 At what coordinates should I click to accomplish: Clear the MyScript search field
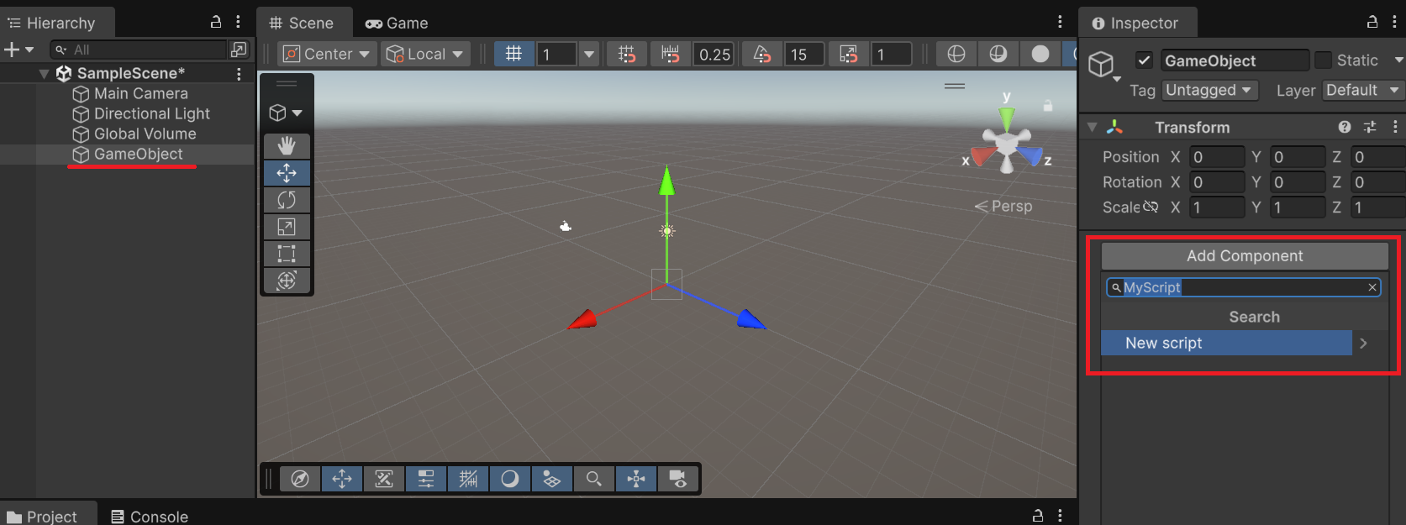(1372, 287)
